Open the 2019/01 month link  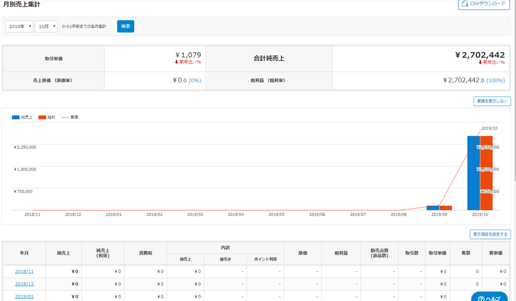[24, 297]
